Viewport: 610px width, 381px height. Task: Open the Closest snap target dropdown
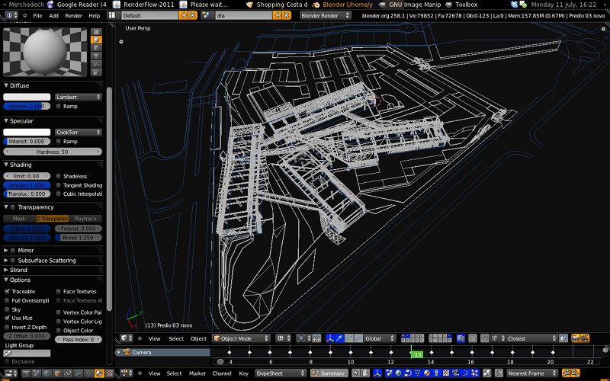pyautogui.click(x=531, y=338)
